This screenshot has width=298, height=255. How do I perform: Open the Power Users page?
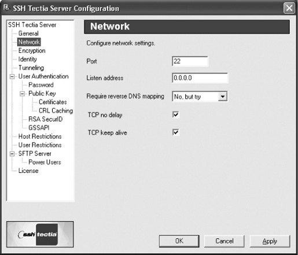[x=45, y=162]
